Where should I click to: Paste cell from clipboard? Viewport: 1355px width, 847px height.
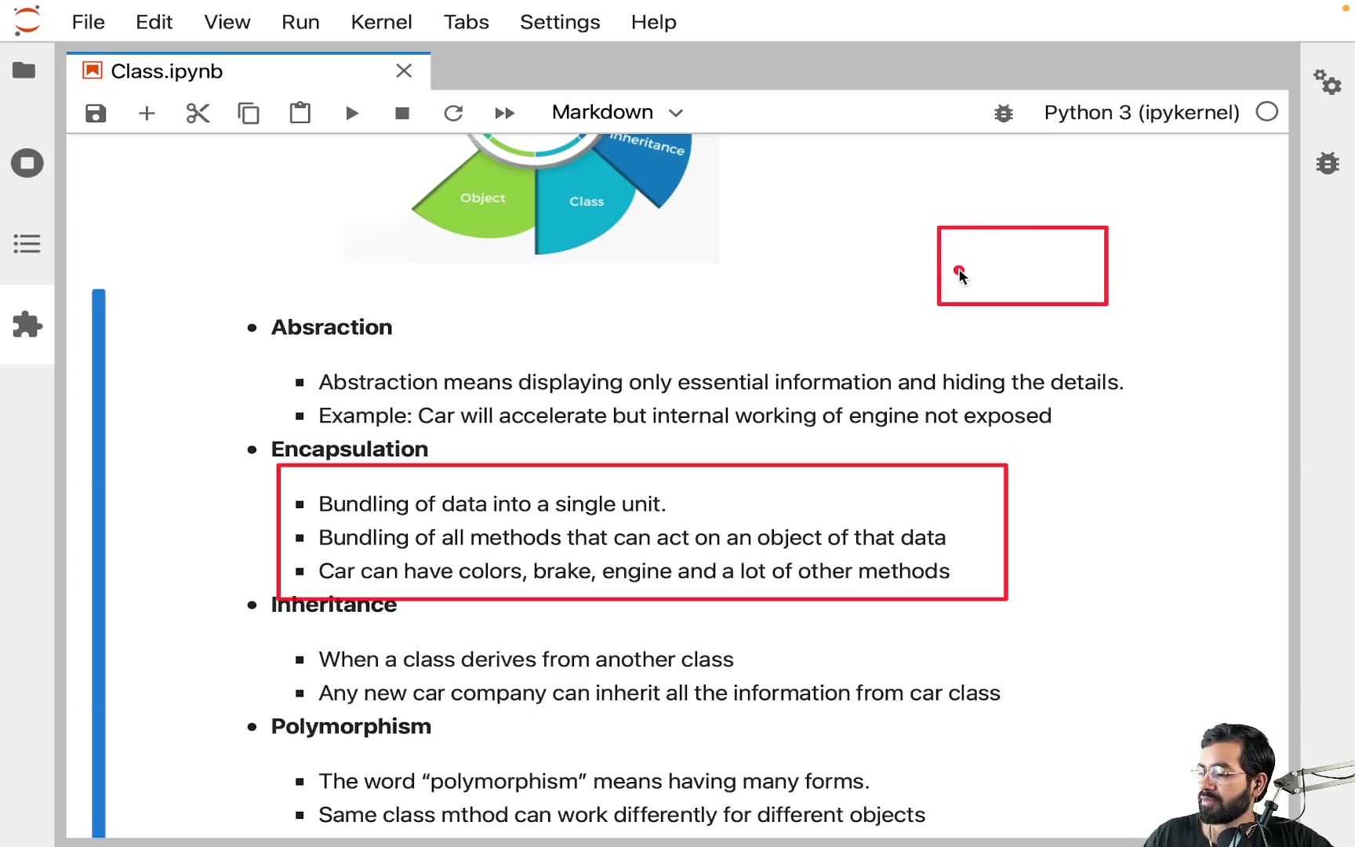(300, 113)
